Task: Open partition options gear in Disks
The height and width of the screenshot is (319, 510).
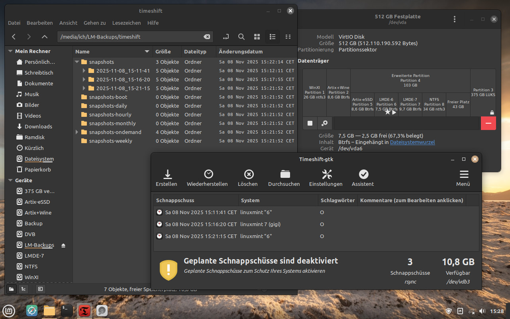Action: pos(325,123)
